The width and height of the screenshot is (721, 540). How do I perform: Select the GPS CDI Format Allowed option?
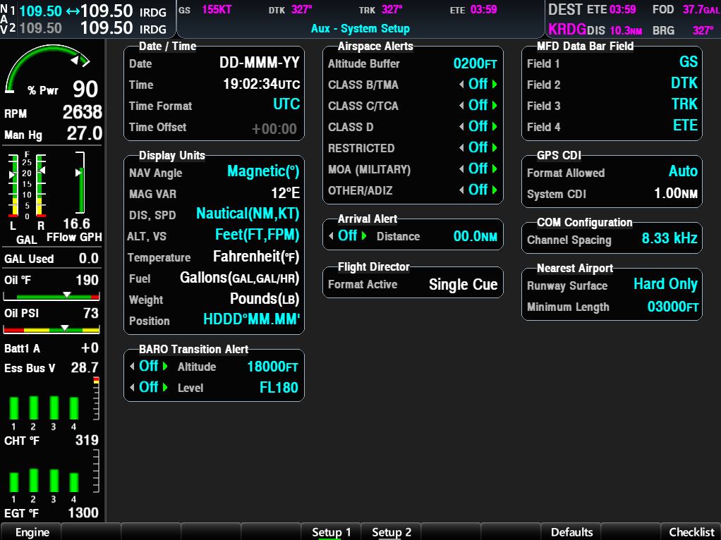pyautogui.click(x=684, y=171)
